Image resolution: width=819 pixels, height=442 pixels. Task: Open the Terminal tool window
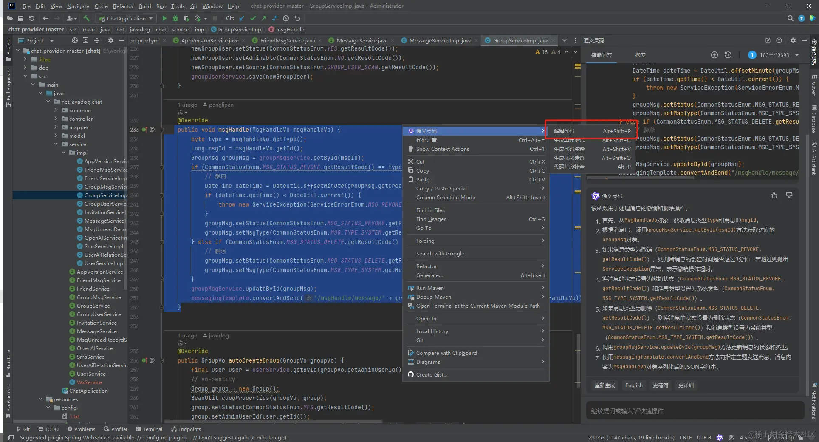click(x=149, y=429)
